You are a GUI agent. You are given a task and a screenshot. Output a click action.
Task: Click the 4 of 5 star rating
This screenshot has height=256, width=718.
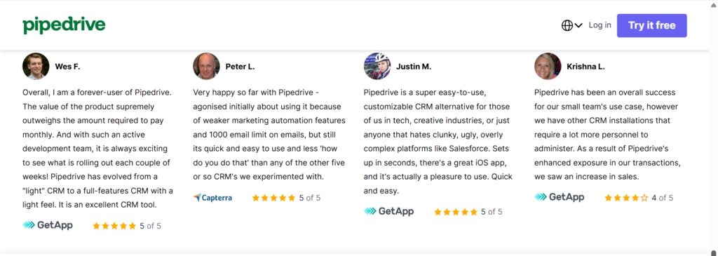[x=639, y=198]
